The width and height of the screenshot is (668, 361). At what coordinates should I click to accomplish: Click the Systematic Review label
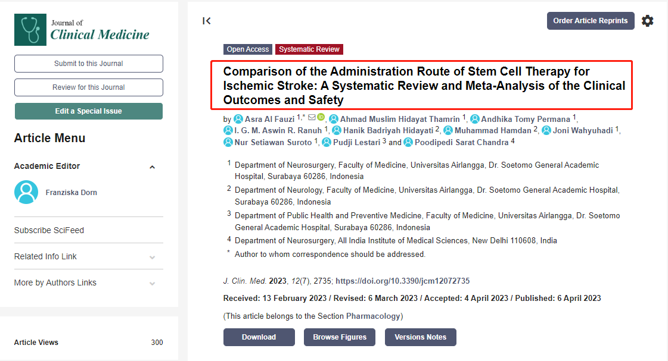tap(309, 49)
